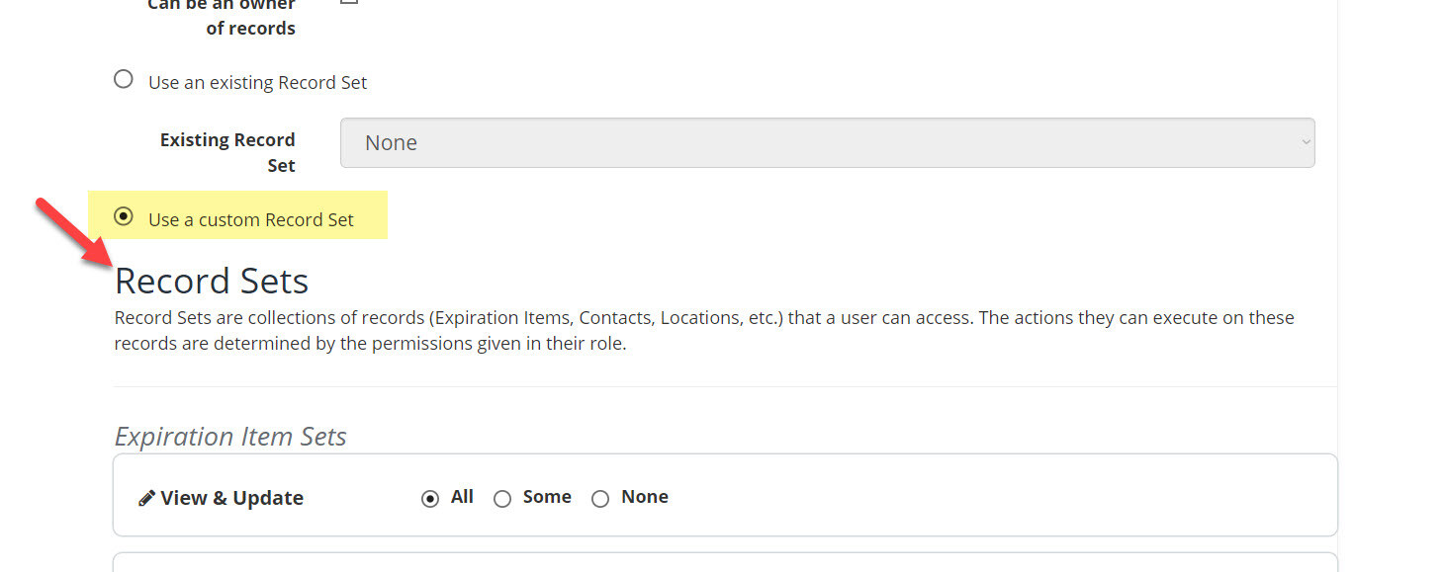The image size is (1444, 572).
Task: Click the 'Record Sets' heading
Action: 212,281
